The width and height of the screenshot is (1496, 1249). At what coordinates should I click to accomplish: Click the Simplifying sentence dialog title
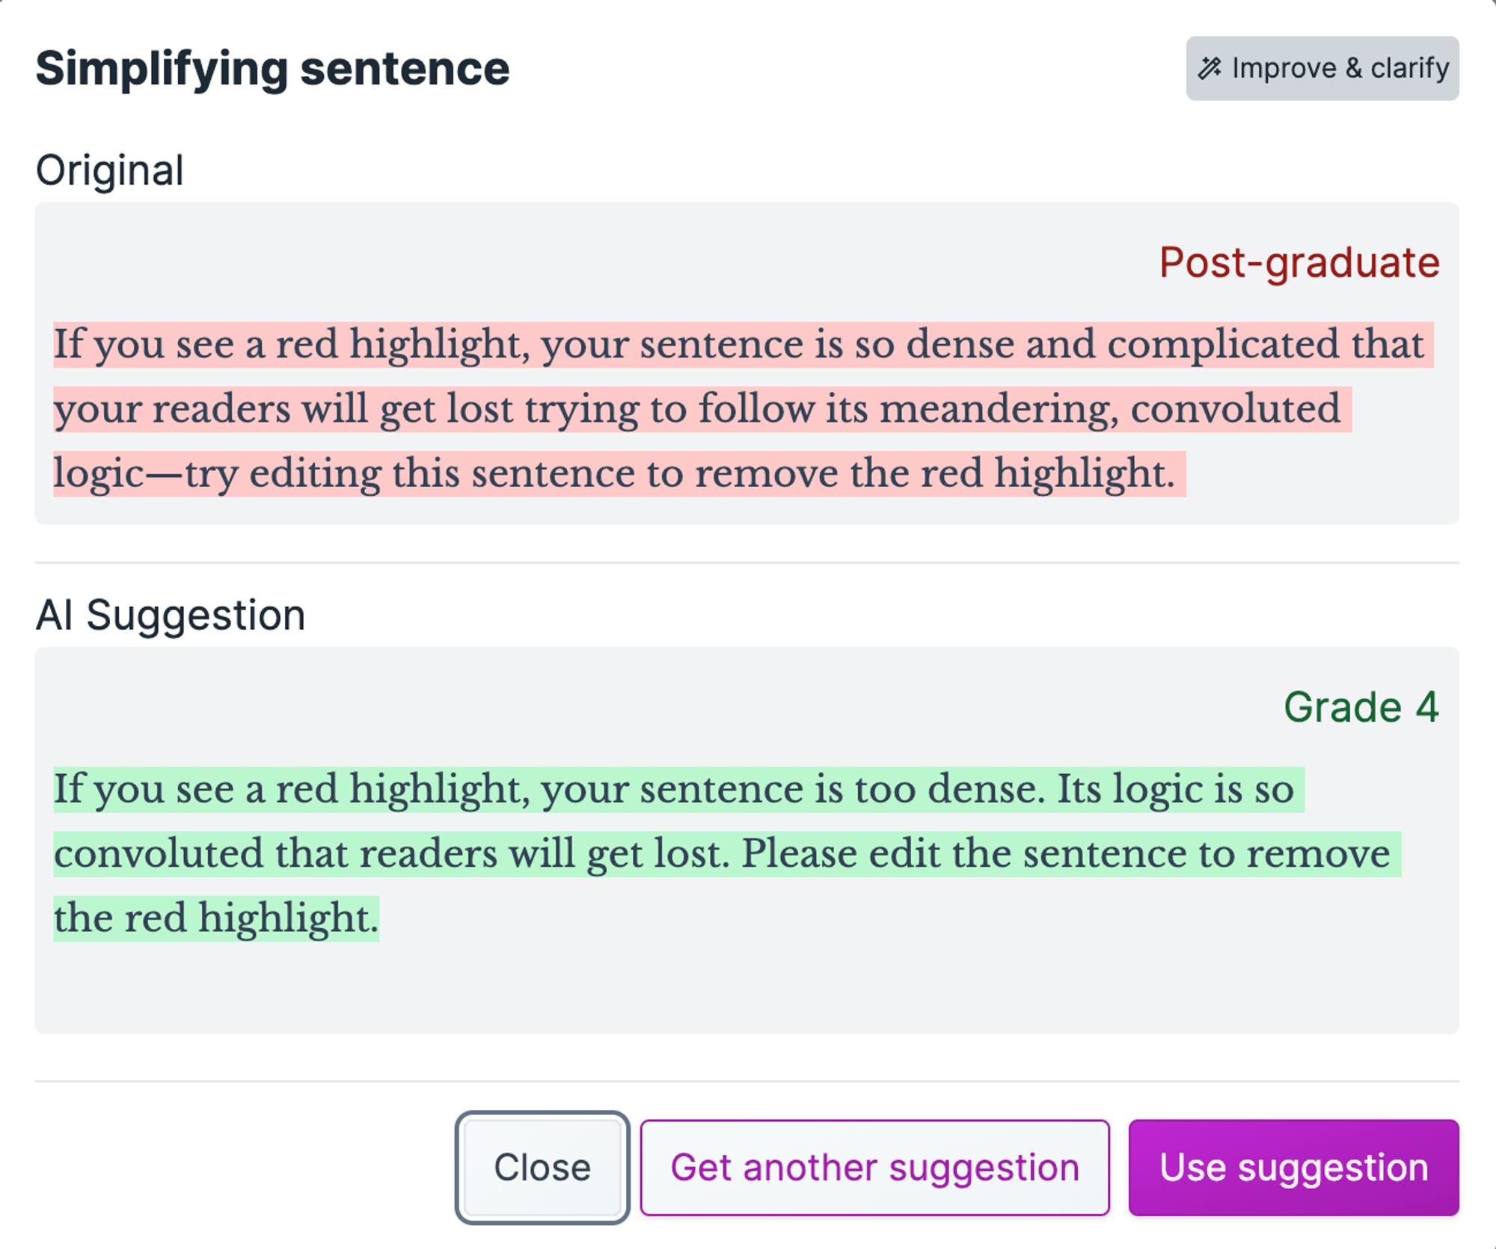tap(273, 70)
